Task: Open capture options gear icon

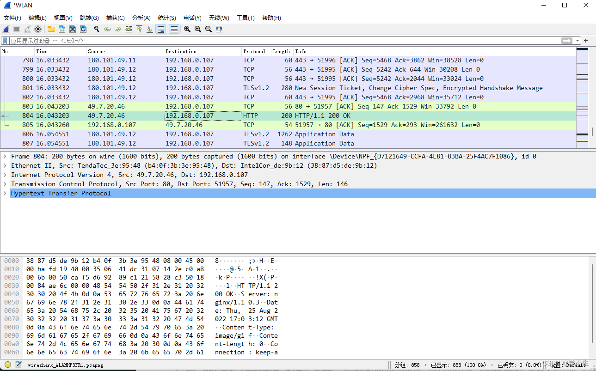Action: click(38, 29)
